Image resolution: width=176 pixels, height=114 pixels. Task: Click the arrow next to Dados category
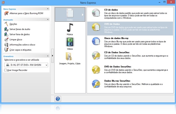pos(83,15)
